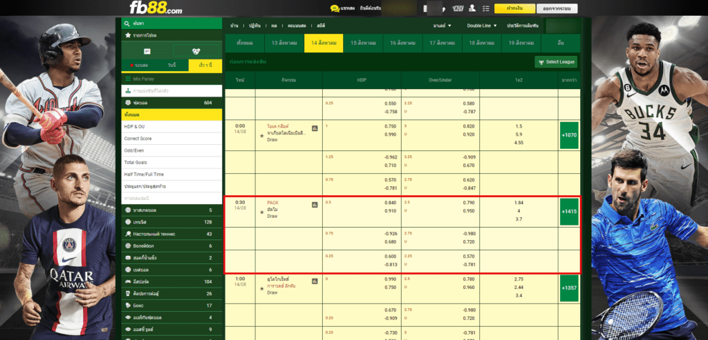Screen dimensions: 708x340
Task: Open basketball category showing 5 events
Action: point(171,210)
